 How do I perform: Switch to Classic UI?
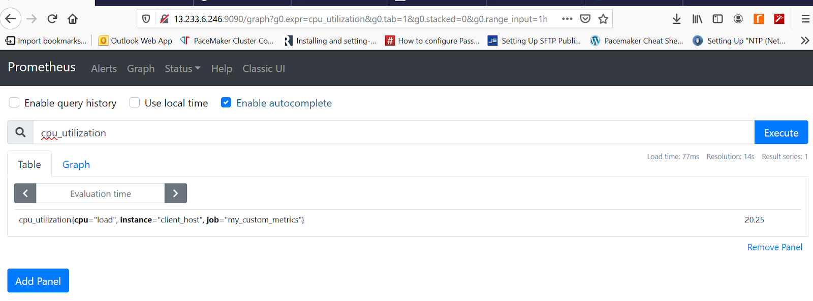264,68
